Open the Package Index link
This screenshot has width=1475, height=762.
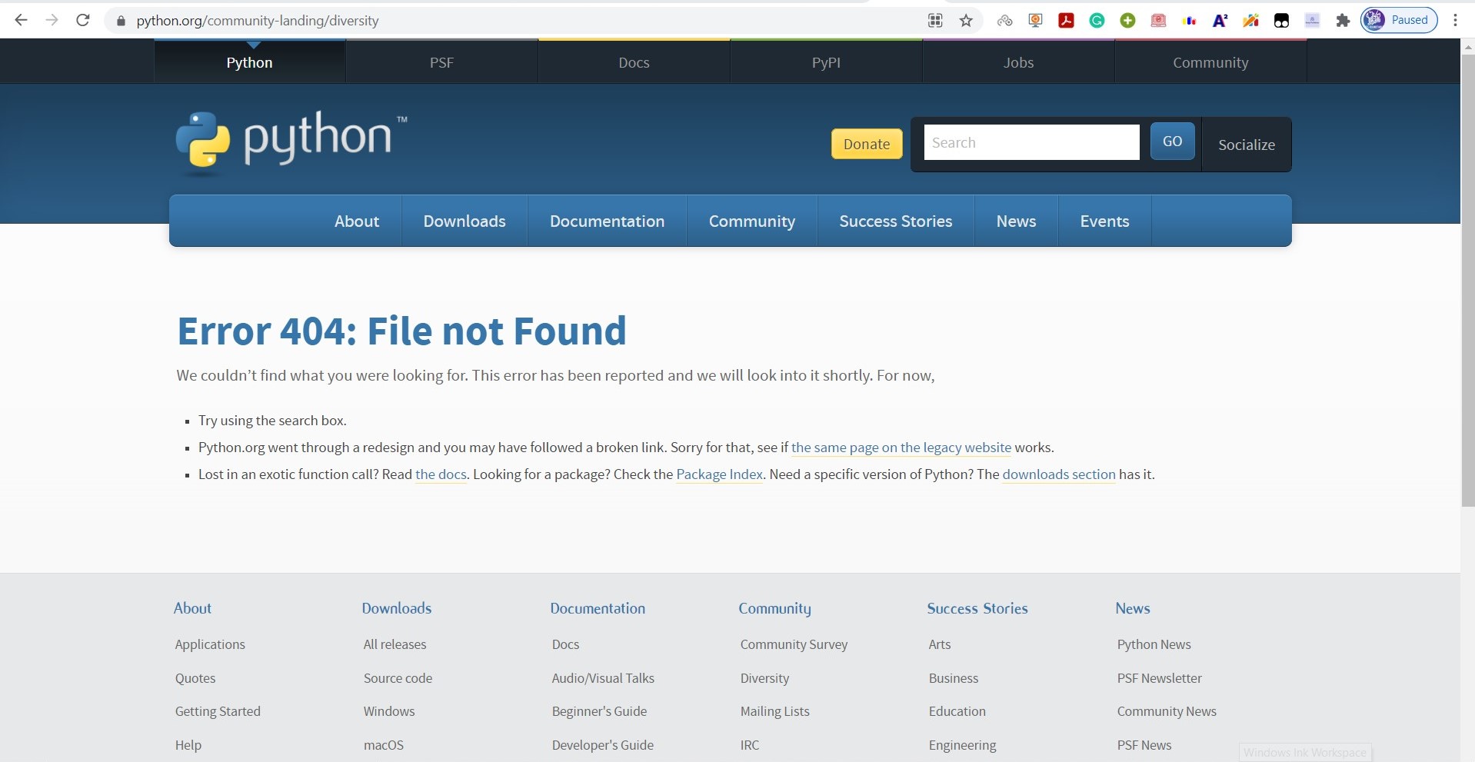tap(720, 474)
